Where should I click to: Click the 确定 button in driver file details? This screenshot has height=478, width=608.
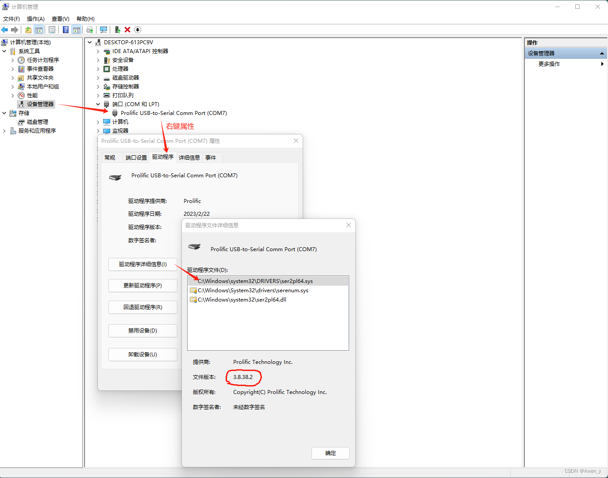330,453
